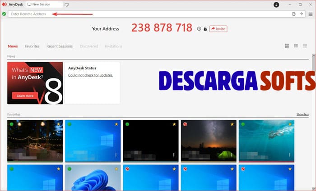Open the Milky Way green tent favorite
The height and width of the screenshot is (191, 316).
click(209, 141)
